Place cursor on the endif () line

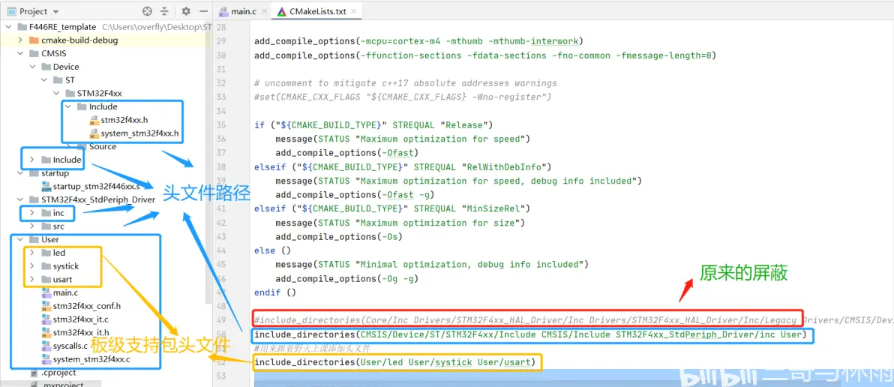[275, 292]
